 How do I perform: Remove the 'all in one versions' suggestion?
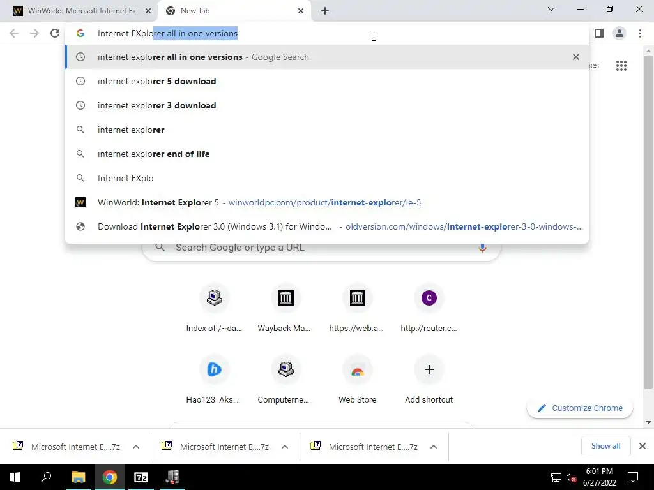(575, 57)
